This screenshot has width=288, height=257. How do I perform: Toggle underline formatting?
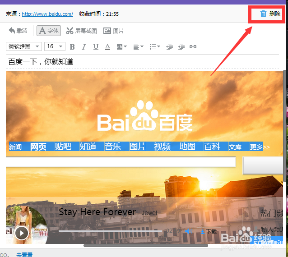pos(96,47)
